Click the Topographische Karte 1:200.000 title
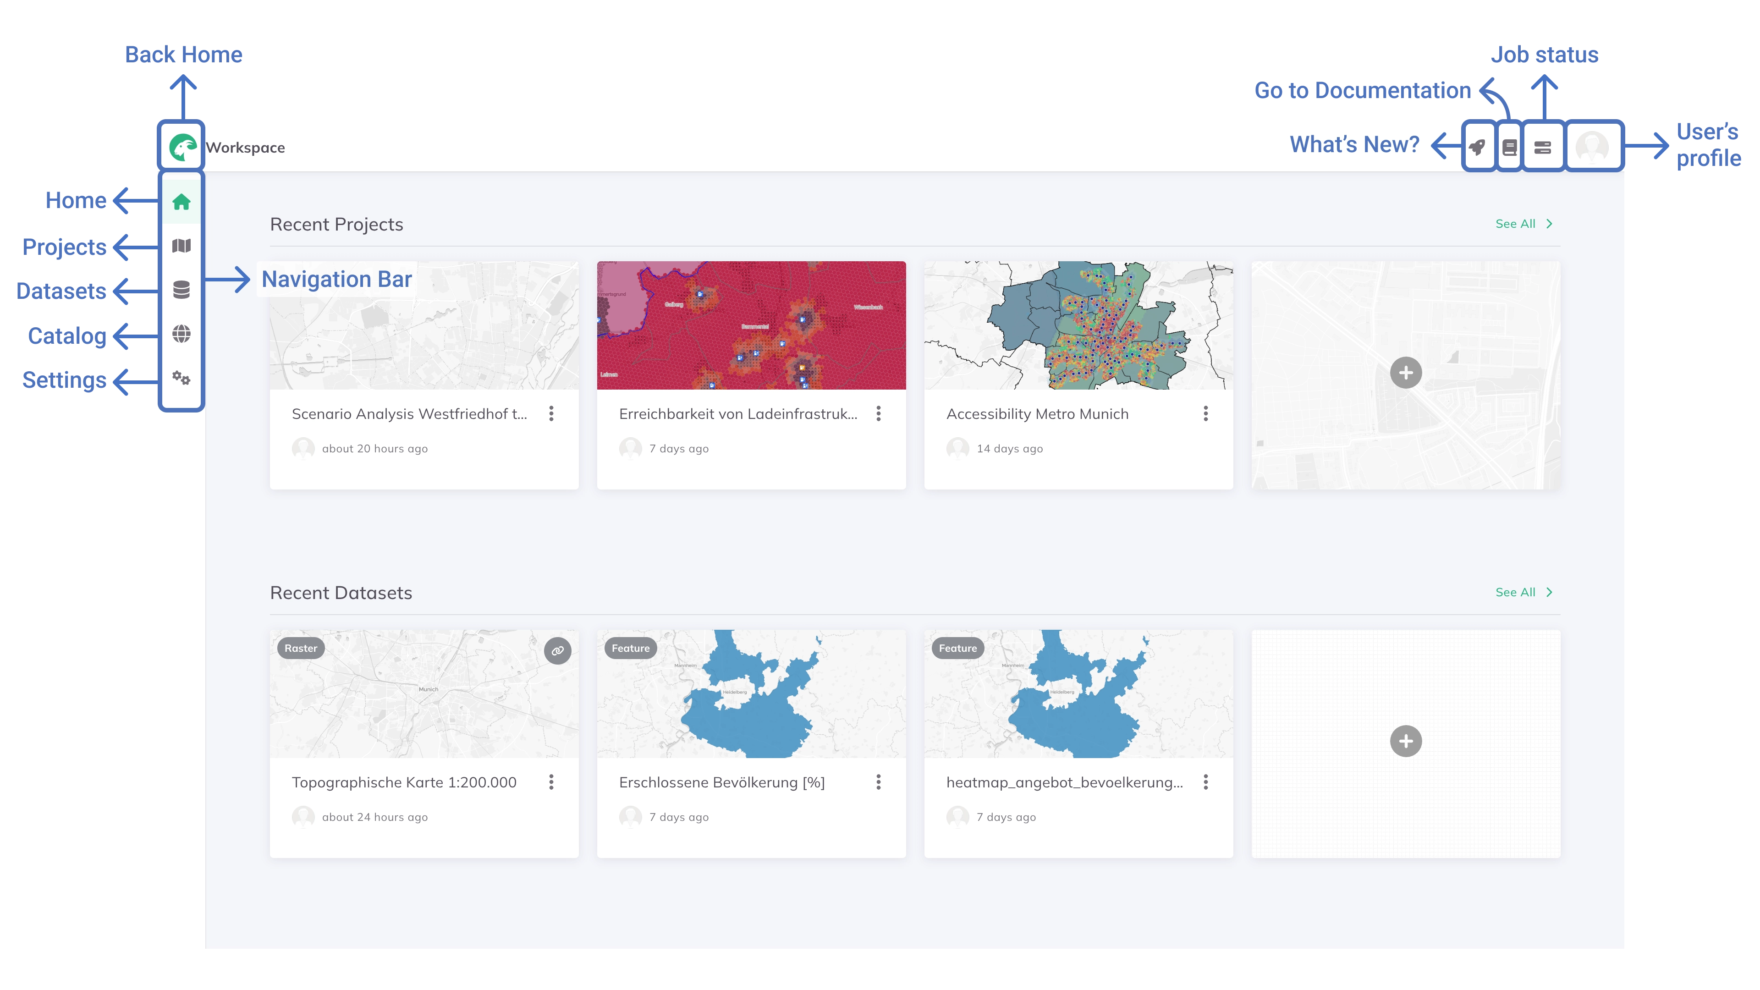 [404, 782]
